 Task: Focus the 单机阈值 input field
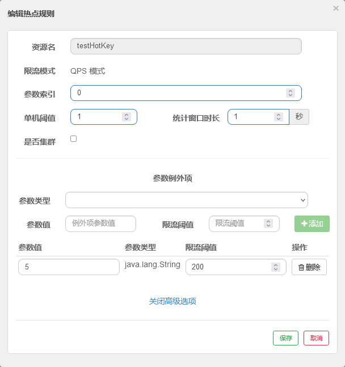[98, 117]
